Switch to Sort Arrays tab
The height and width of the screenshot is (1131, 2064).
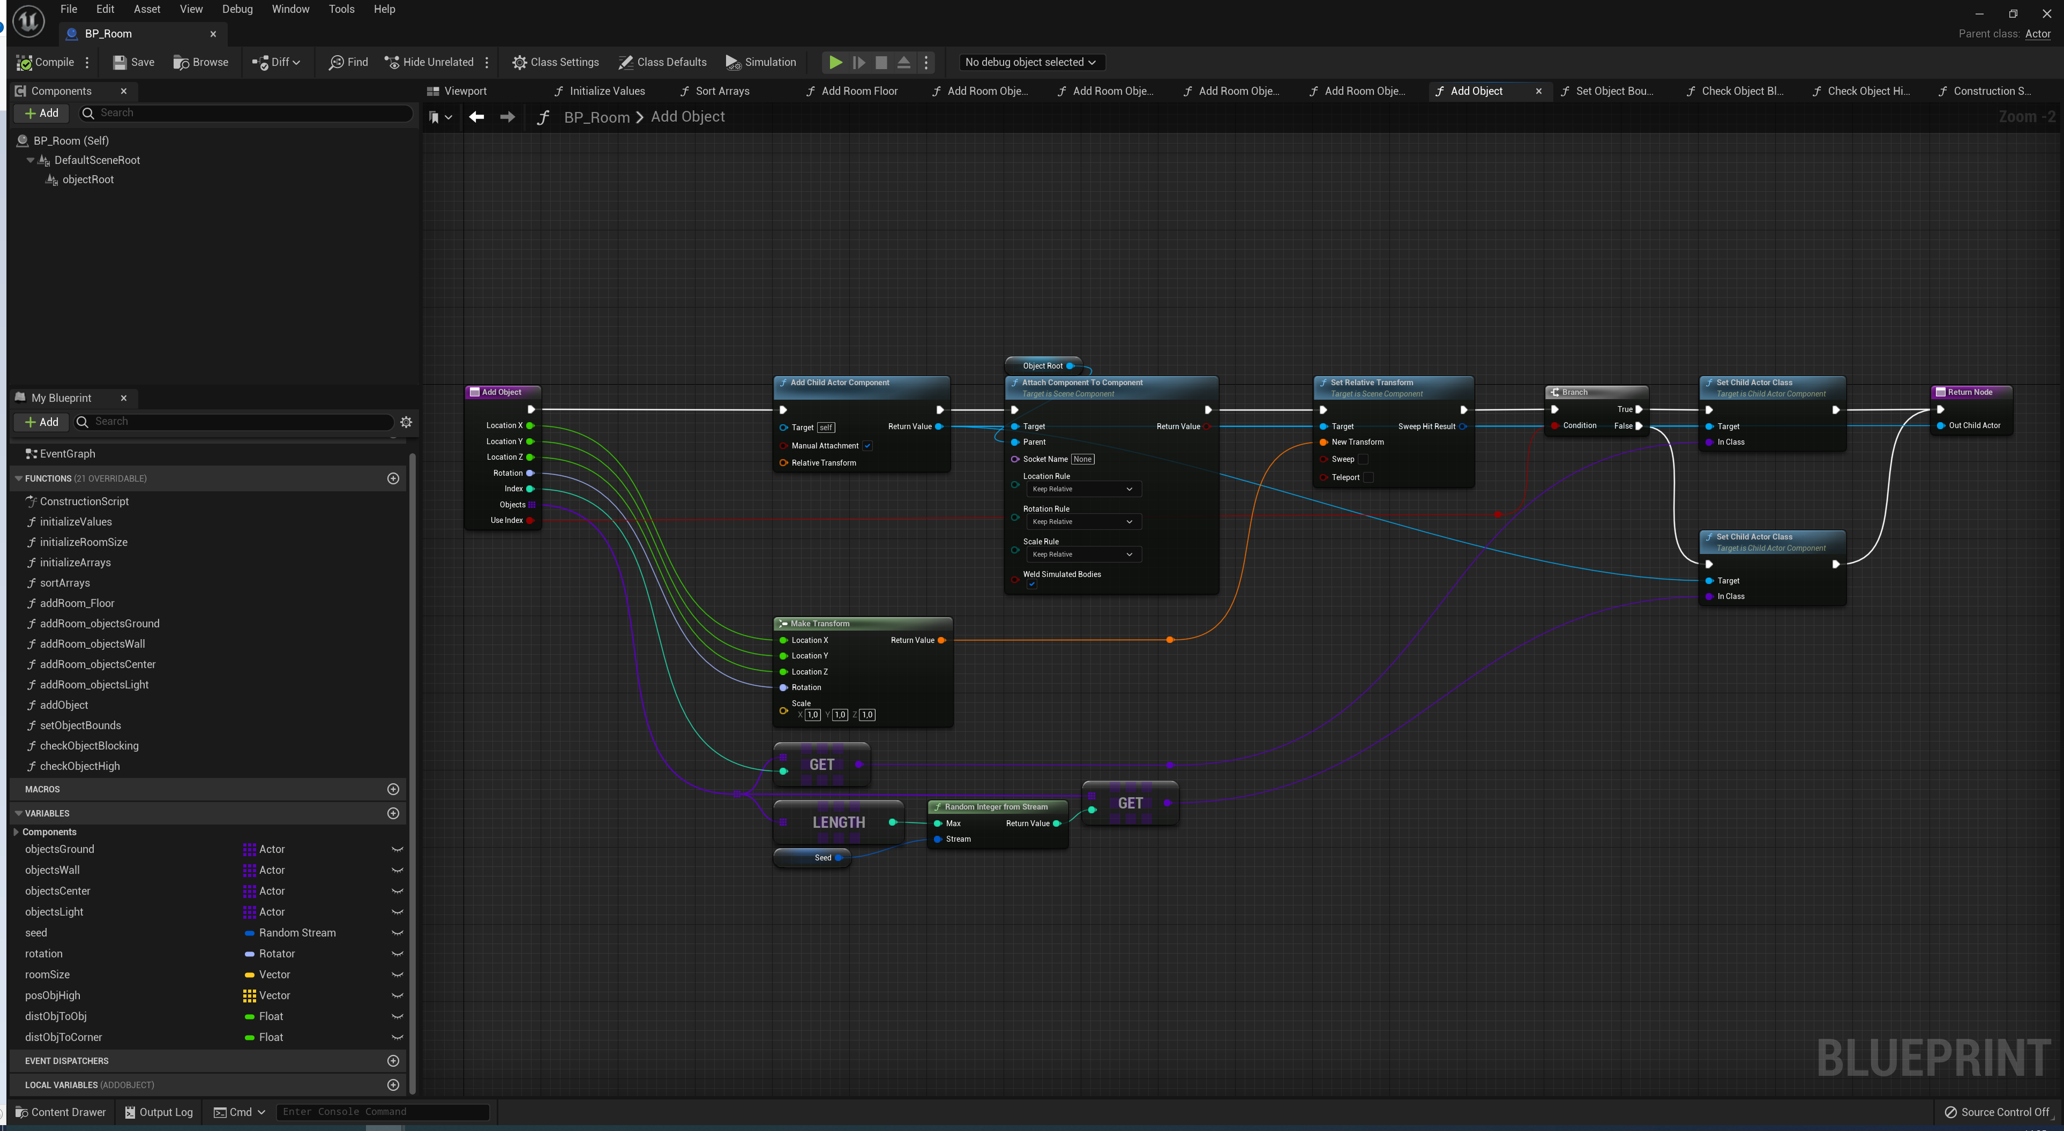(x=721, y=91)
